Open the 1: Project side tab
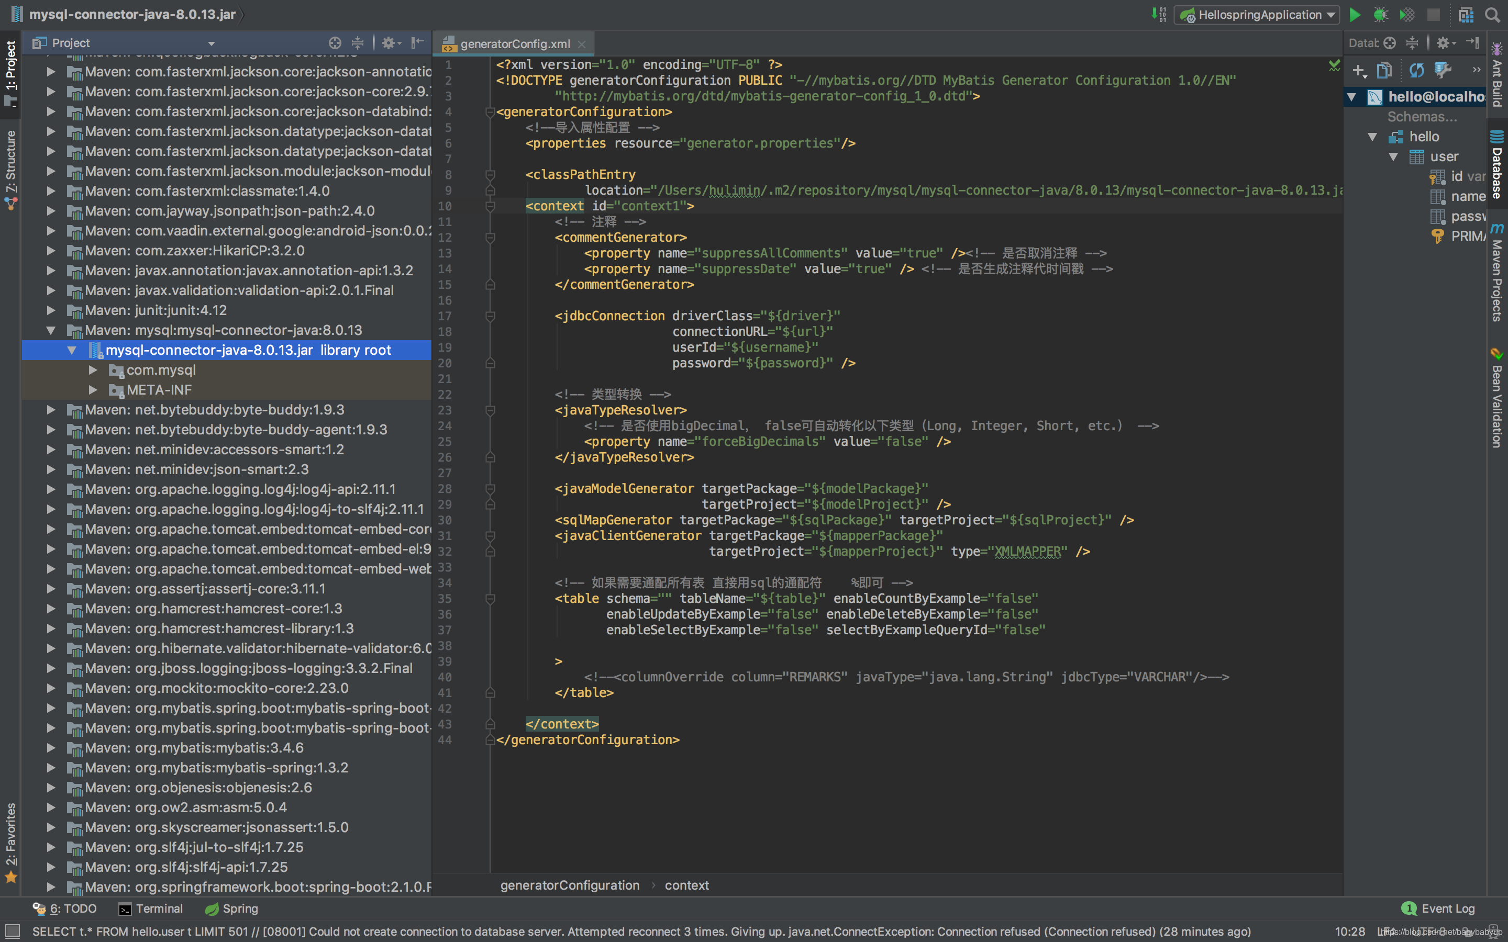 [x=10, y=73]
